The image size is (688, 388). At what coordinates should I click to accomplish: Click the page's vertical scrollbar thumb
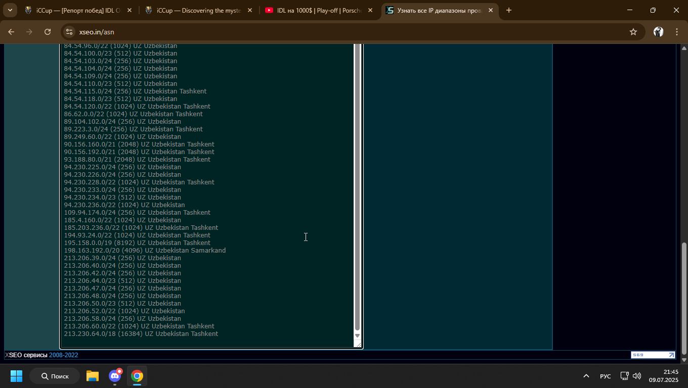coord(684,299)
